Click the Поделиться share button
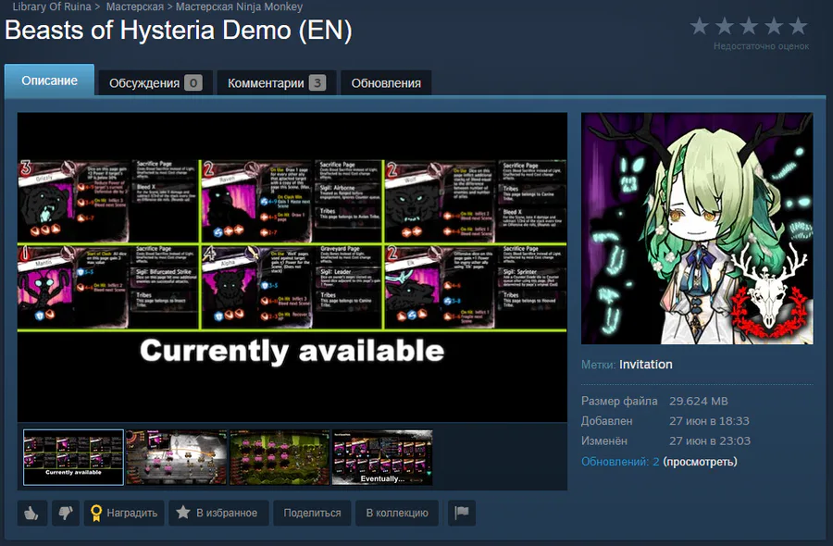 [x=313, y=513]
